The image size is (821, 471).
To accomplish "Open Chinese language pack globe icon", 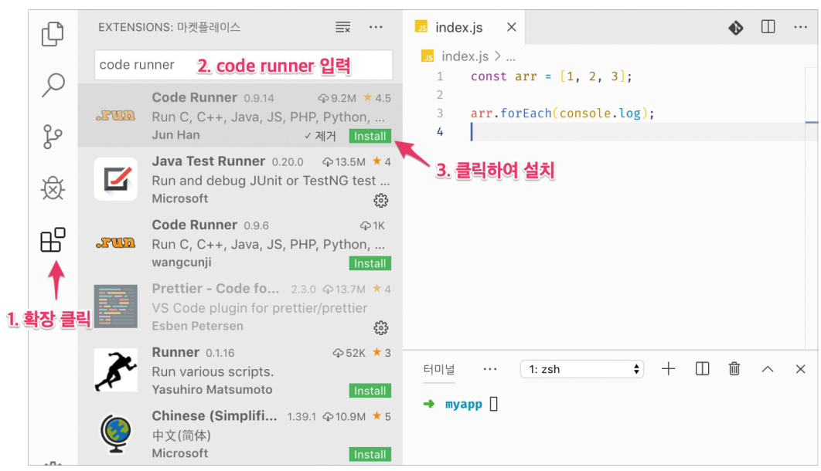I will point(116,434).
